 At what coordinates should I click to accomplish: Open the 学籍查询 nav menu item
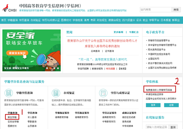tap(12, 20)
